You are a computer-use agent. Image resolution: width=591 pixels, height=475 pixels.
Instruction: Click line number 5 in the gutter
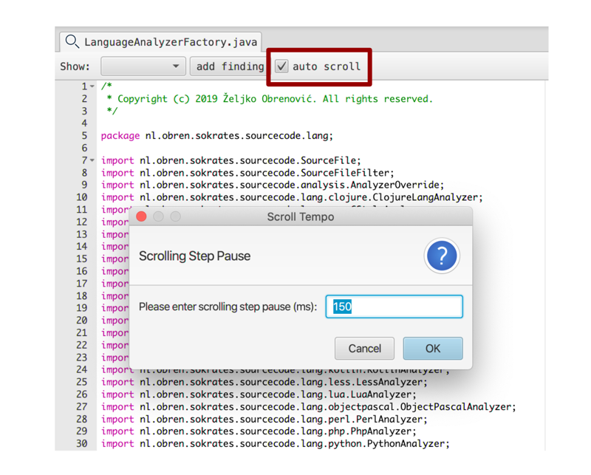84,136
